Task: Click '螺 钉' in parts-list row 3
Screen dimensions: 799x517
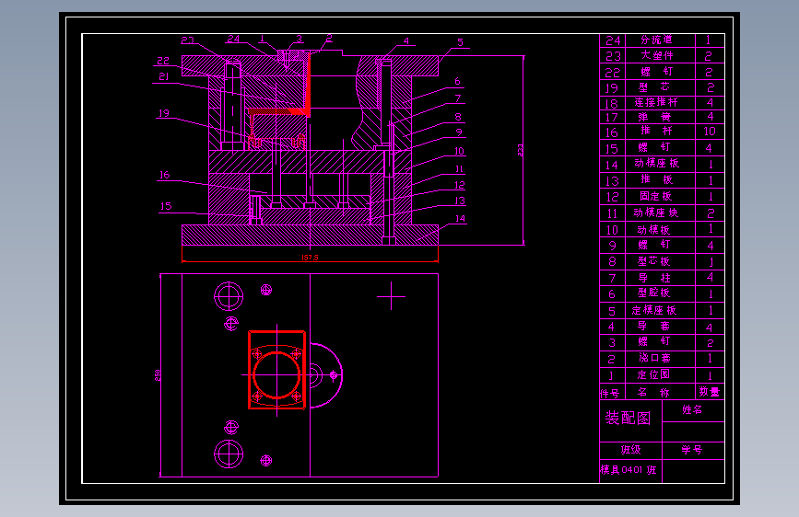Action: tap(655, 341)
